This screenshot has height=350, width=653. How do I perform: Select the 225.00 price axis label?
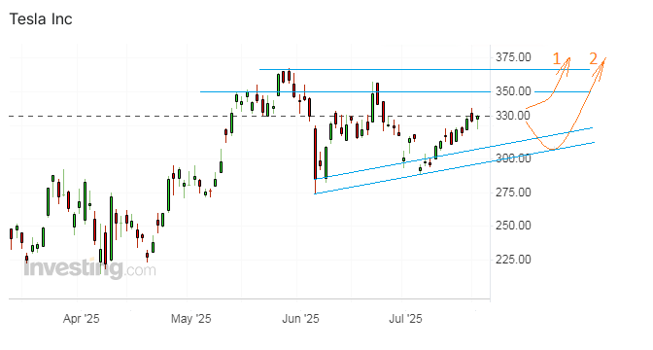pos(513,260)
